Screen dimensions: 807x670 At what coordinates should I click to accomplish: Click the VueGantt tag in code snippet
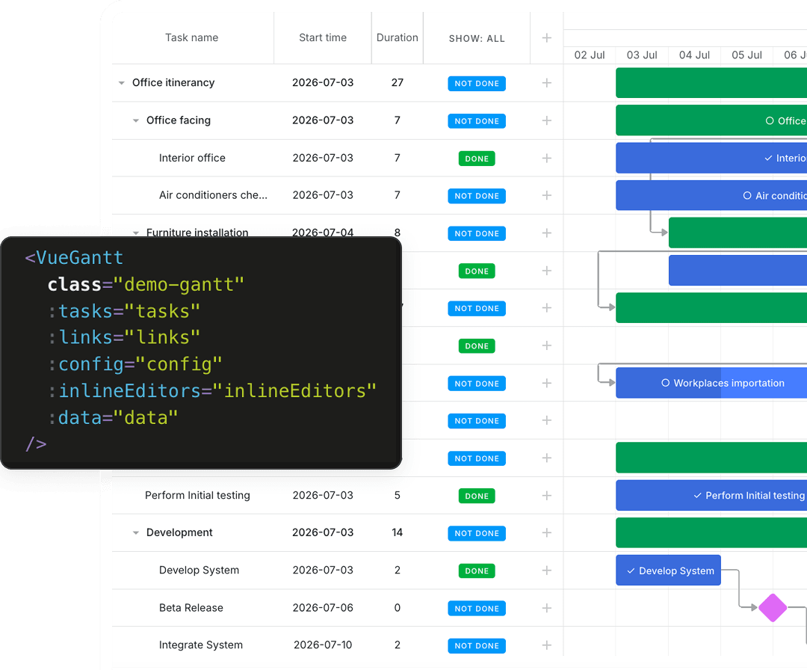(79, 257)
